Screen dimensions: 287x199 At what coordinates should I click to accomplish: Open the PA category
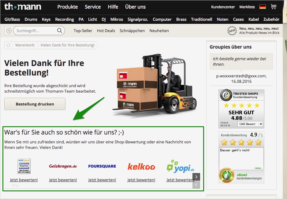click(81, 19)
